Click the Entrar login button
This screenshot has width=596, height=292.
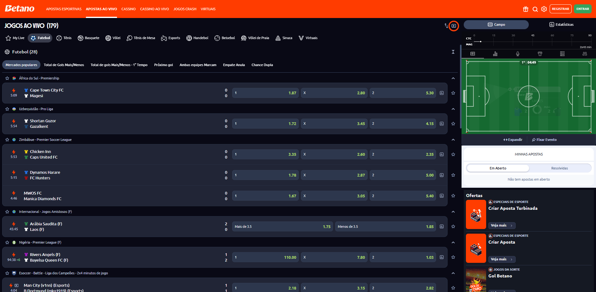(583, 9)
